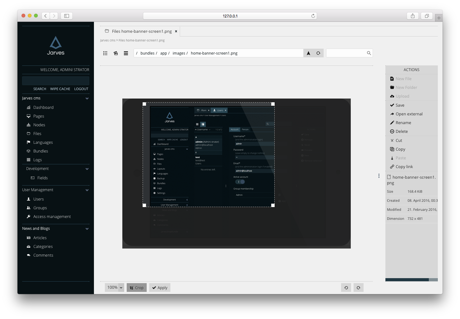
Task: Switch to list view
Action: click(126, 53)
